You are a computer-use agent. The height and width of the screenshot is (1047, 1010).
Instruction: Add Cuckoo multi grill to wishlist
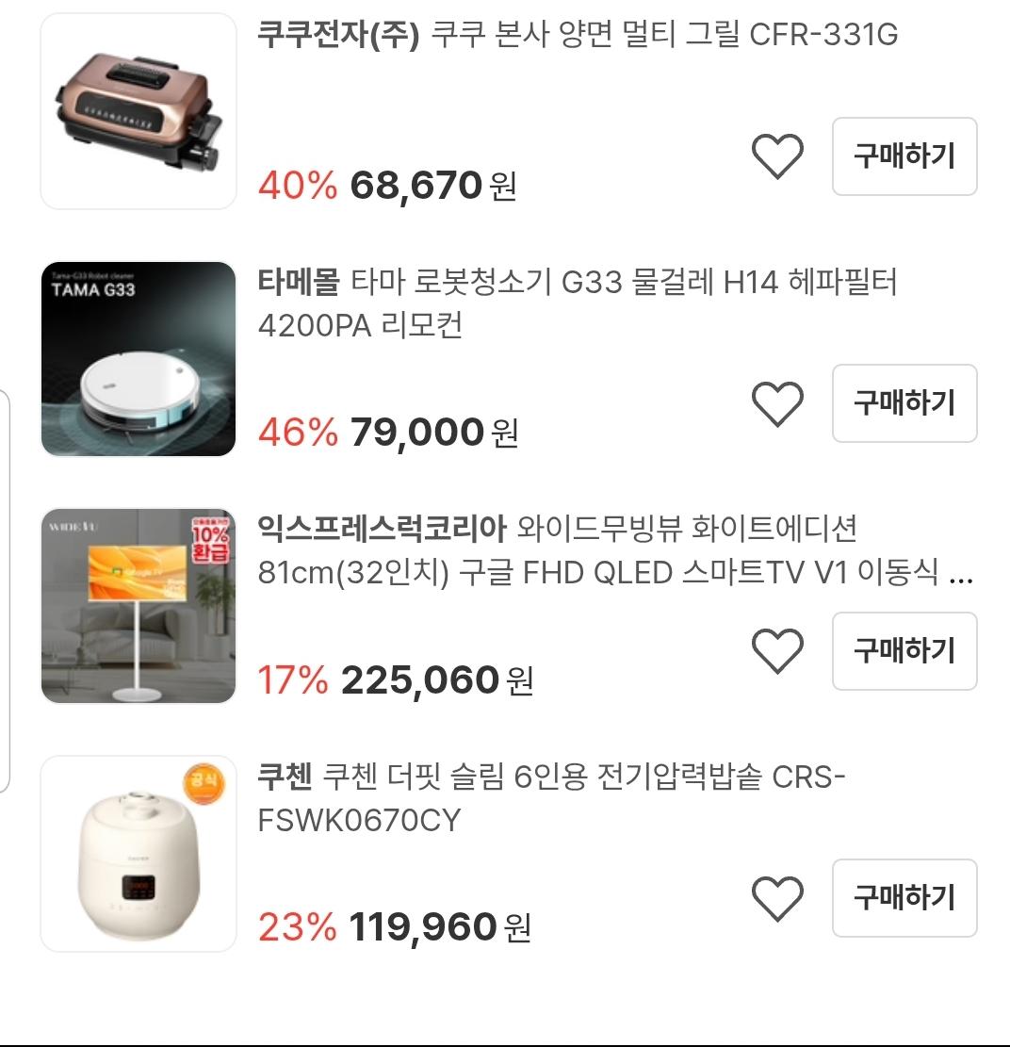[777, 156]
